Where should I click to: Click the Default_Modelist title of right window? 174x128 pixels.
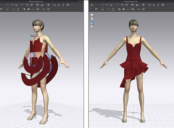point(131,2)
